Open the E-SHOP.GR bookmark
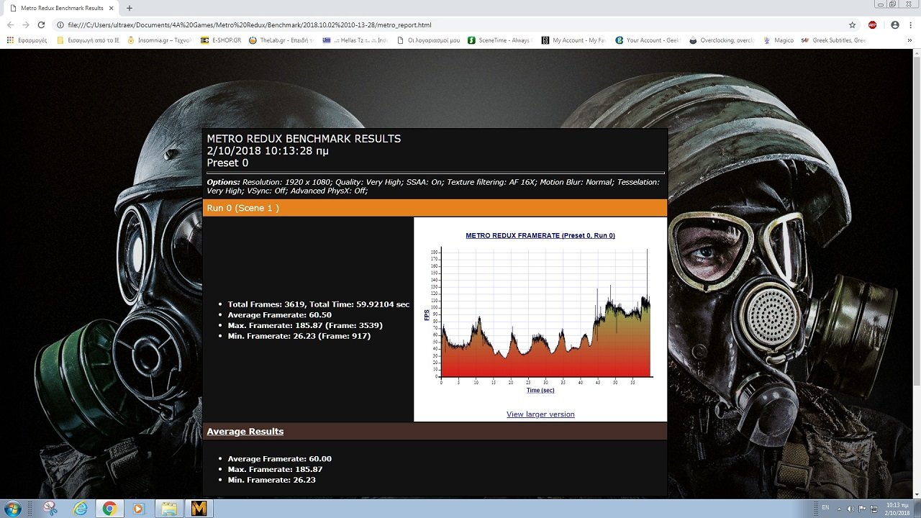The width and height of the screenshot is (921, 518). coord(221,40)
